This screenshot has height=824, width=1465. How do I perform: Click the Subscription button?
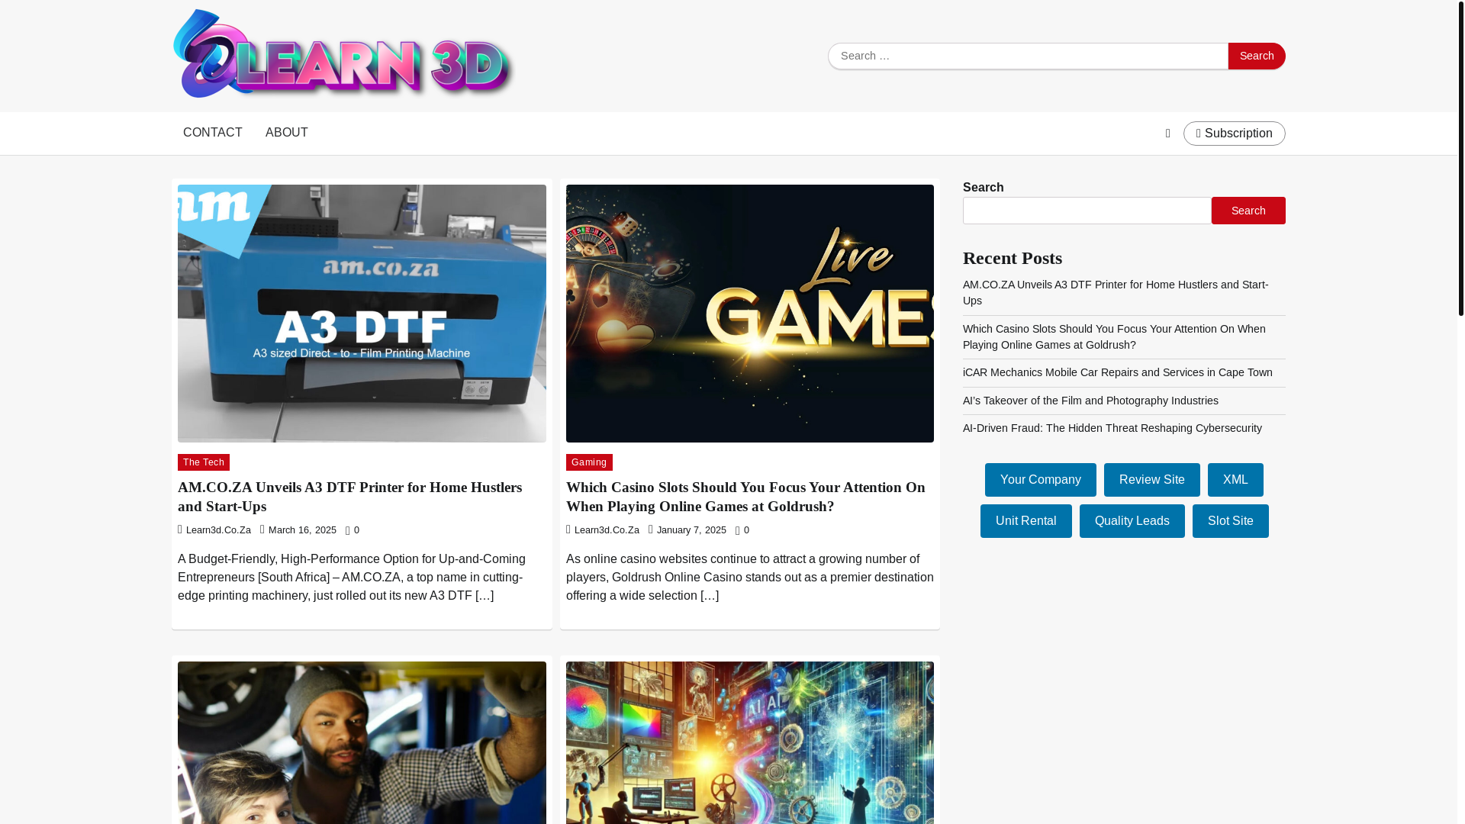point(1235,134)
